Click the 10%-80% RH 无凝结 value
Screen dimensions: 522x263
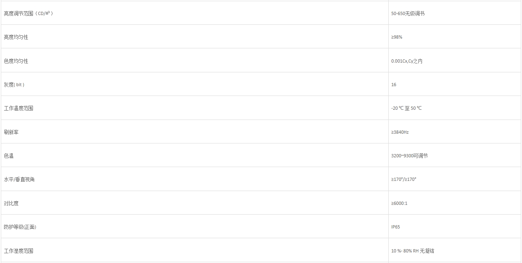point(413,251)
